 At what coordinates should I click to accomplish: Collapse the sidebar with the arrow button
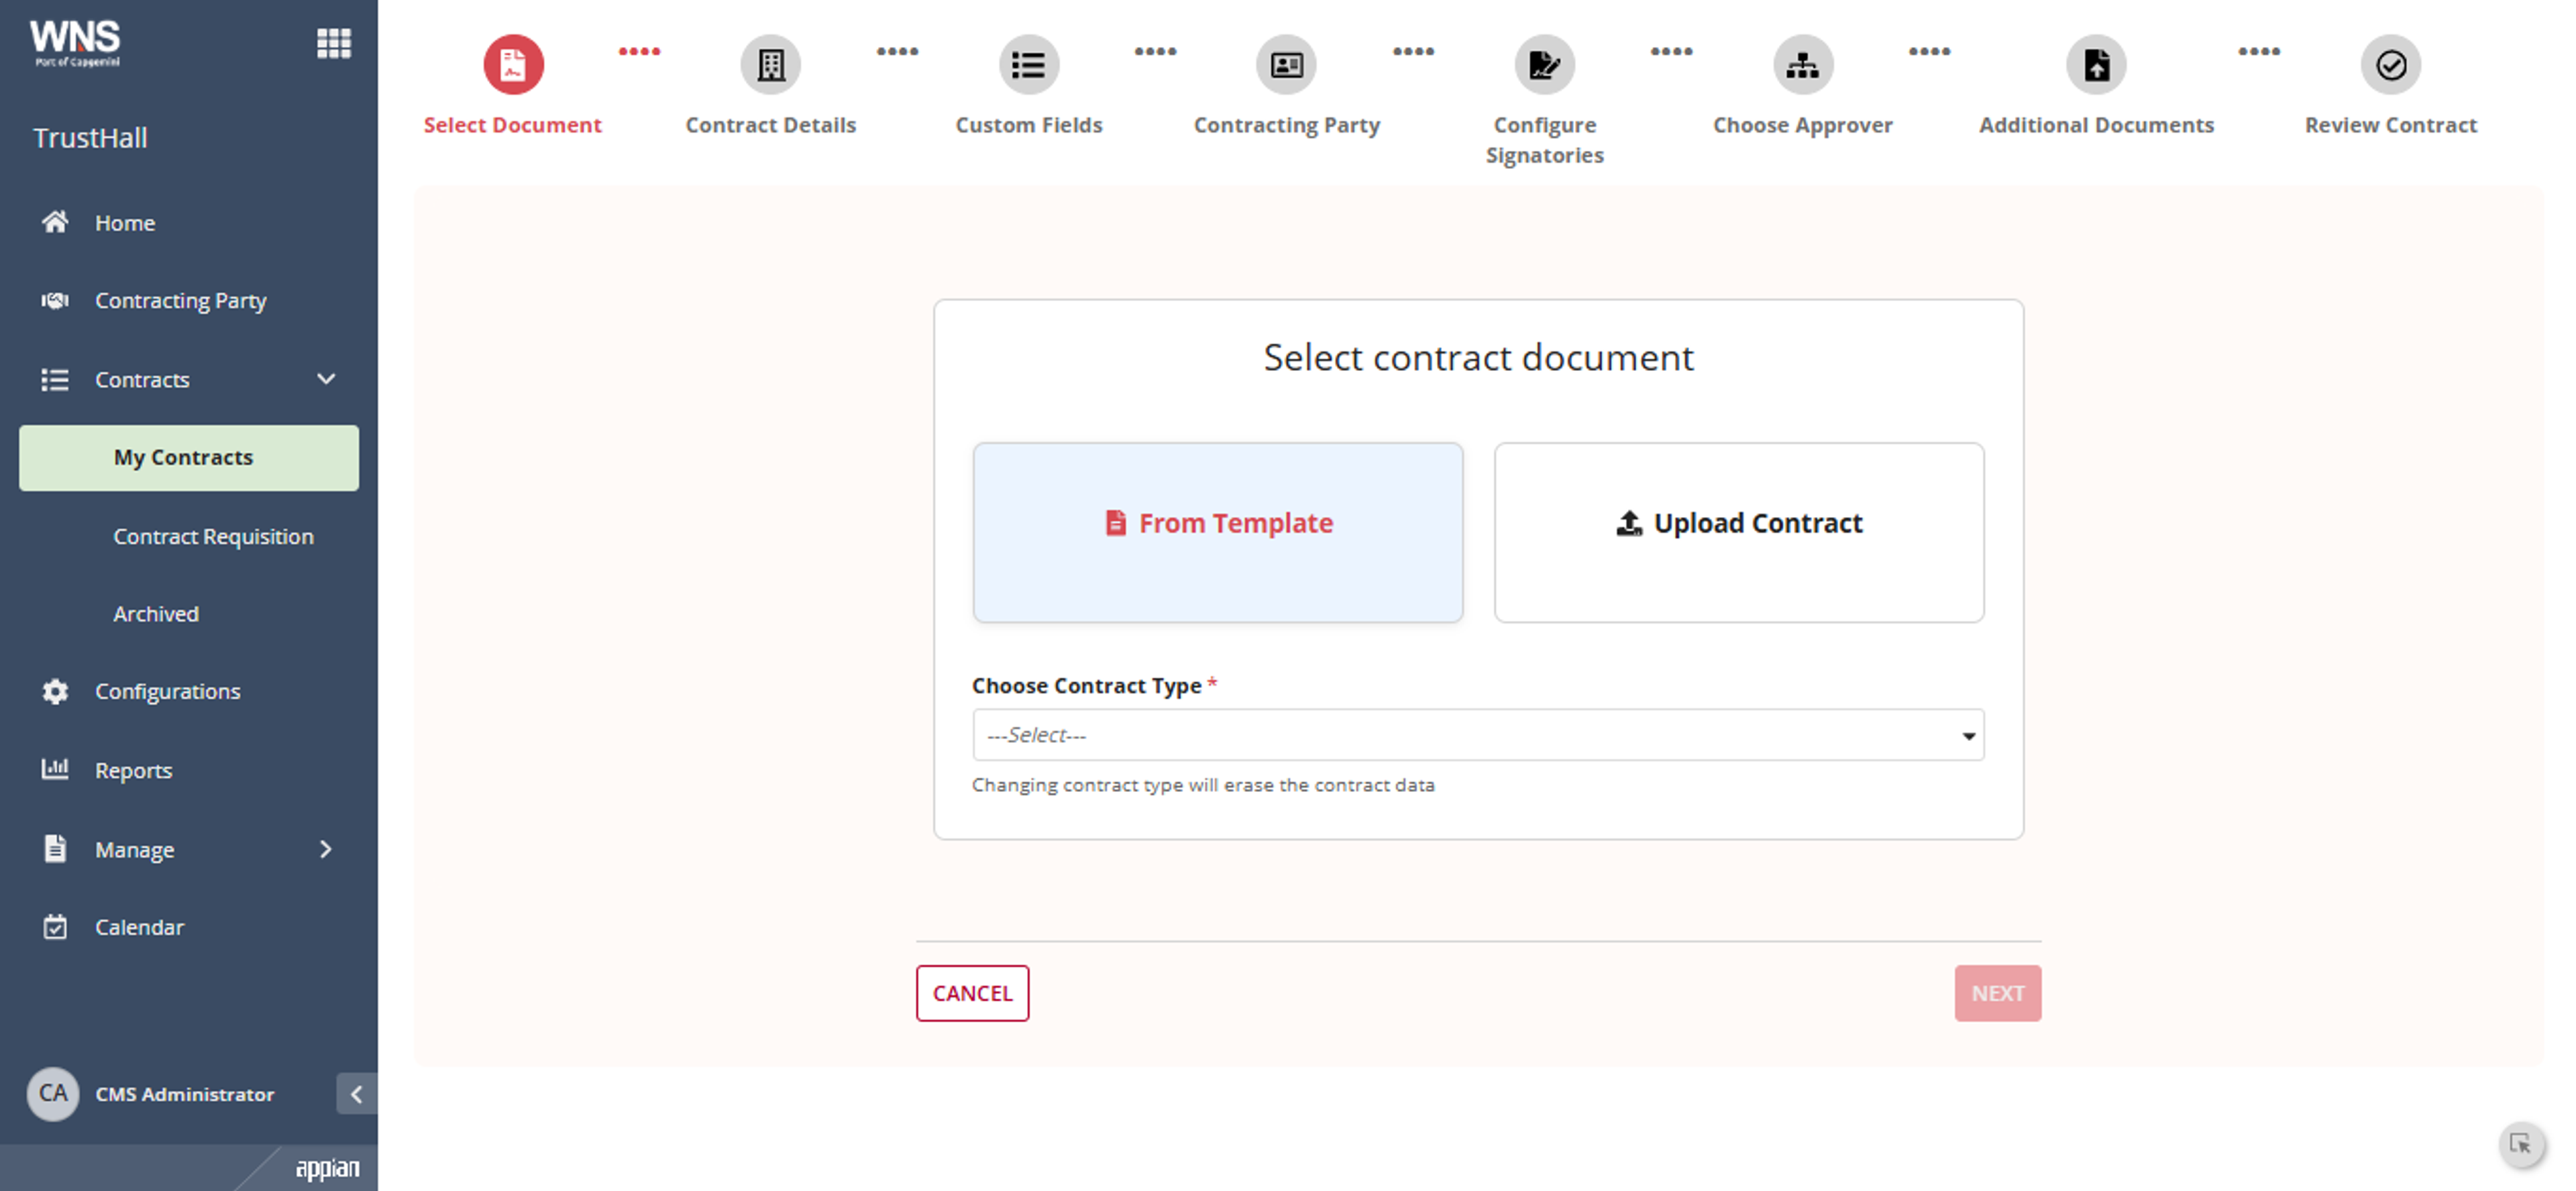(356, 1094)
